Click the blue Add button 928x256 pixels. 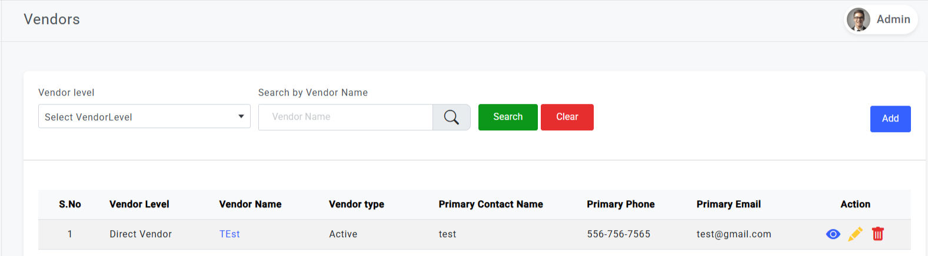pyautogui.click(x=890, y=119)
